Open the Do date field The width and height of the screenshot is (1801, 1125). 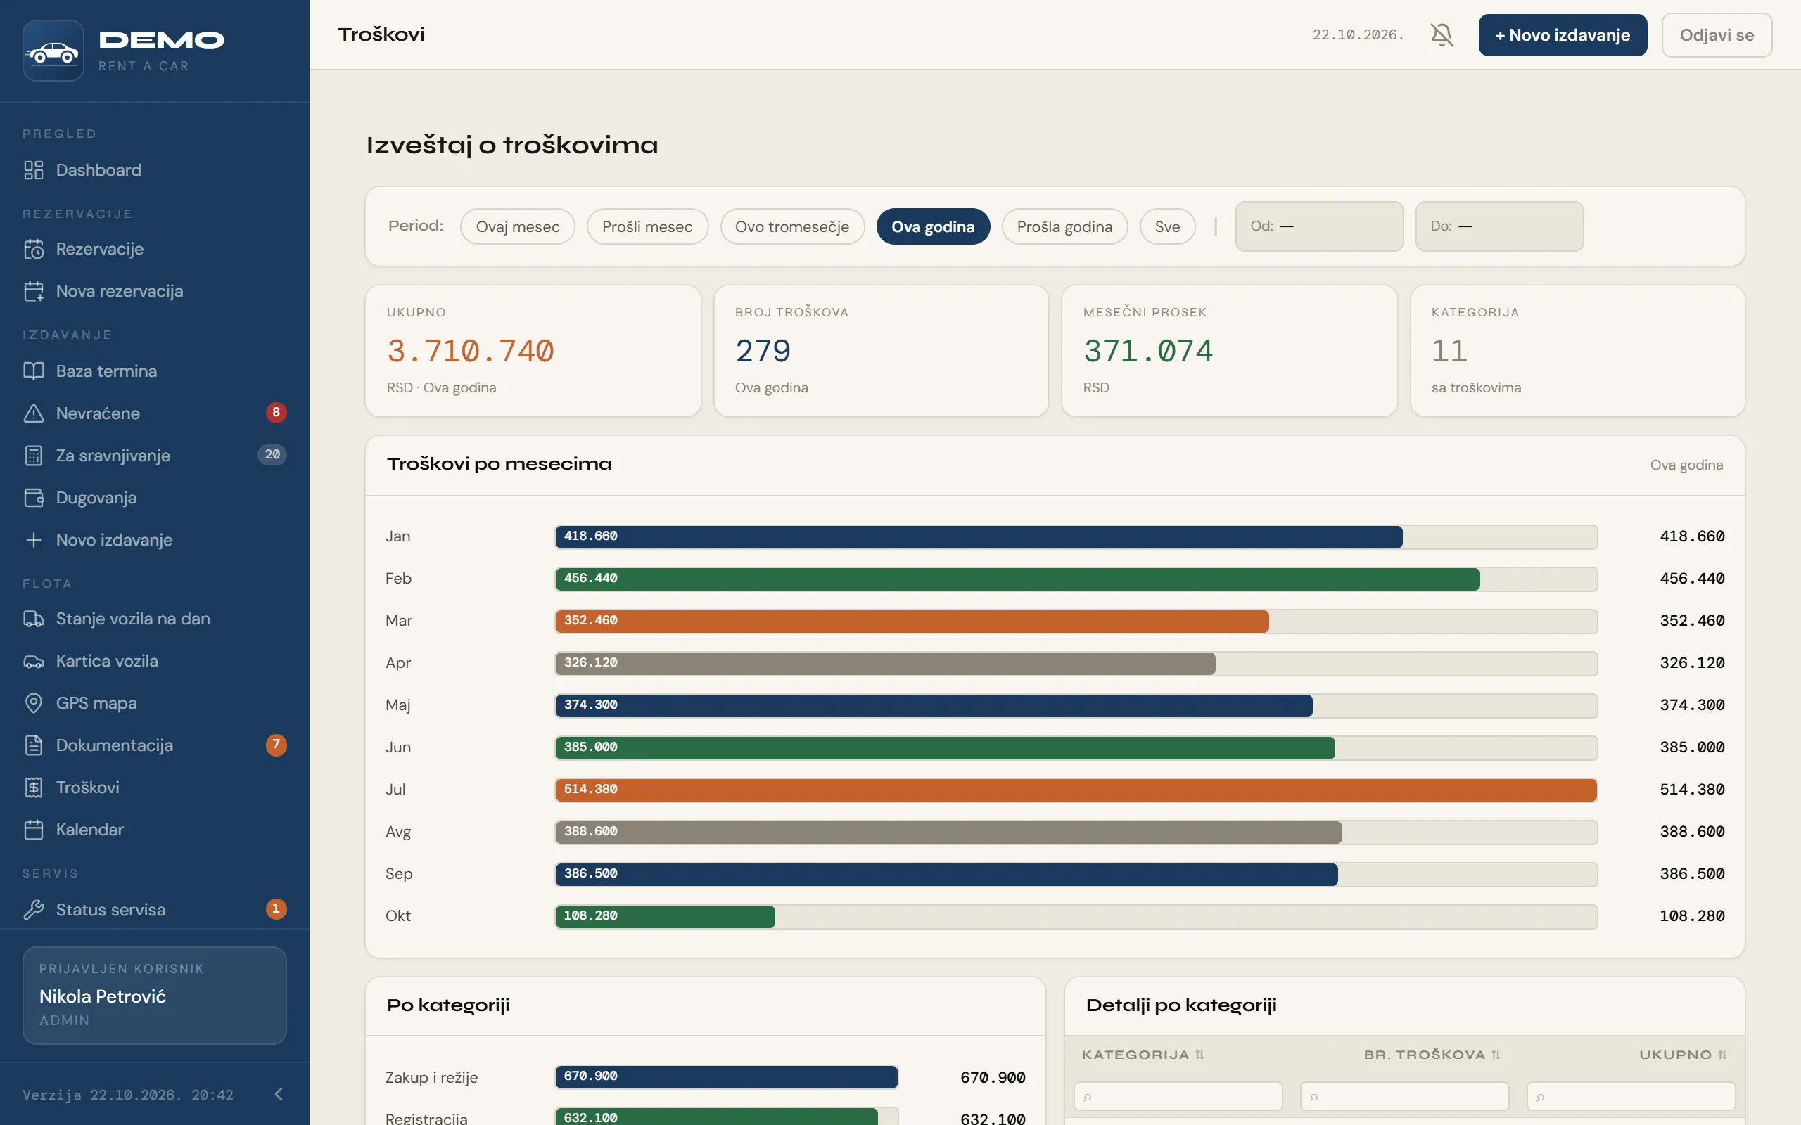(x=1499, y=226)
